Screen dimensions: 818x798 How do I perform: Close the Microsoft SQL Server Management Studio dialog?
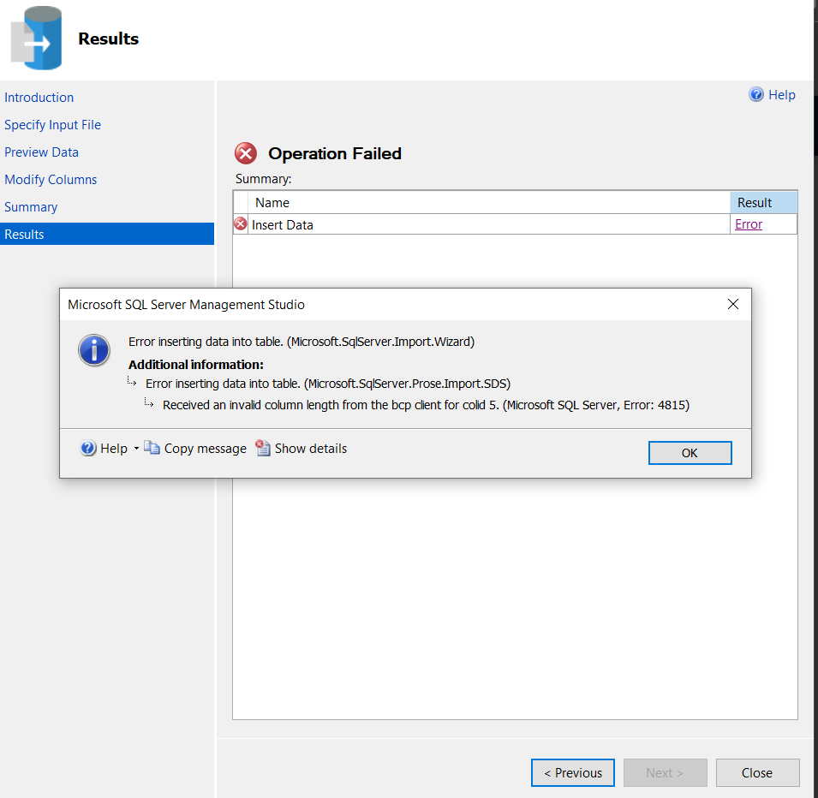point(732,304)
